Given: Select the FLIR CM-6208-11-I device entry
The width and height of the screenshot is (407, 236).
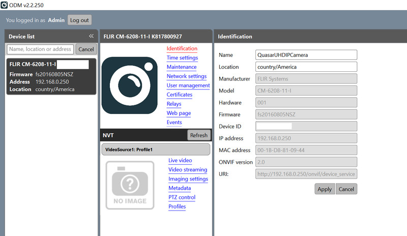Looking at the screenshot, I should (x=51, y=76).
